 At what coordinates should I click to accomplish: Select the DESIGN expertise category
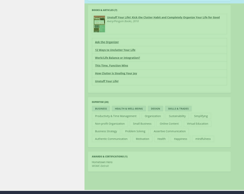click(156, 108)
